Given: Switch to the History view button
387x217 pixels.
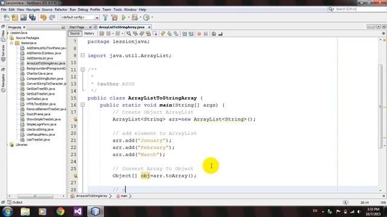Looking at the screenshot, I should pyautogui.click(x=89, y=34).
